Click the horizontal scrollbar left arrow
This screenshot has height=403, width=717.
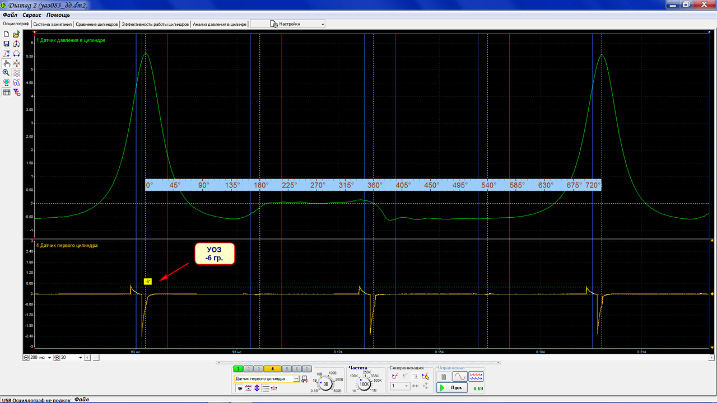[88, 357]
